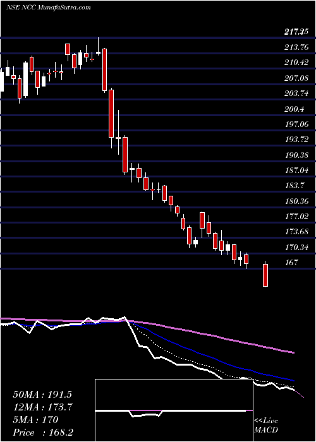Click the 'NSE NCC MunafaSutra.com' chart title

tap(49, 8)
